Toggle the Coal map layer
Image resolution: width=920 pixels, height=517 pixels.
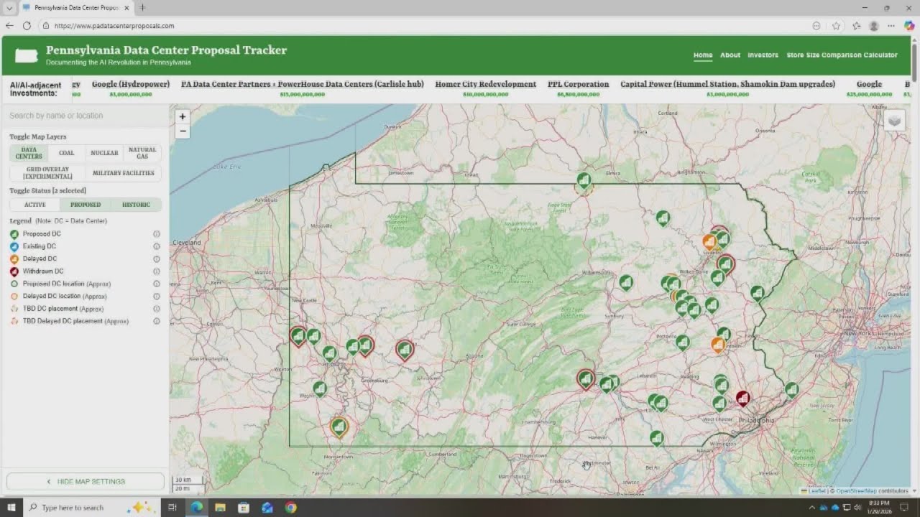66,153
